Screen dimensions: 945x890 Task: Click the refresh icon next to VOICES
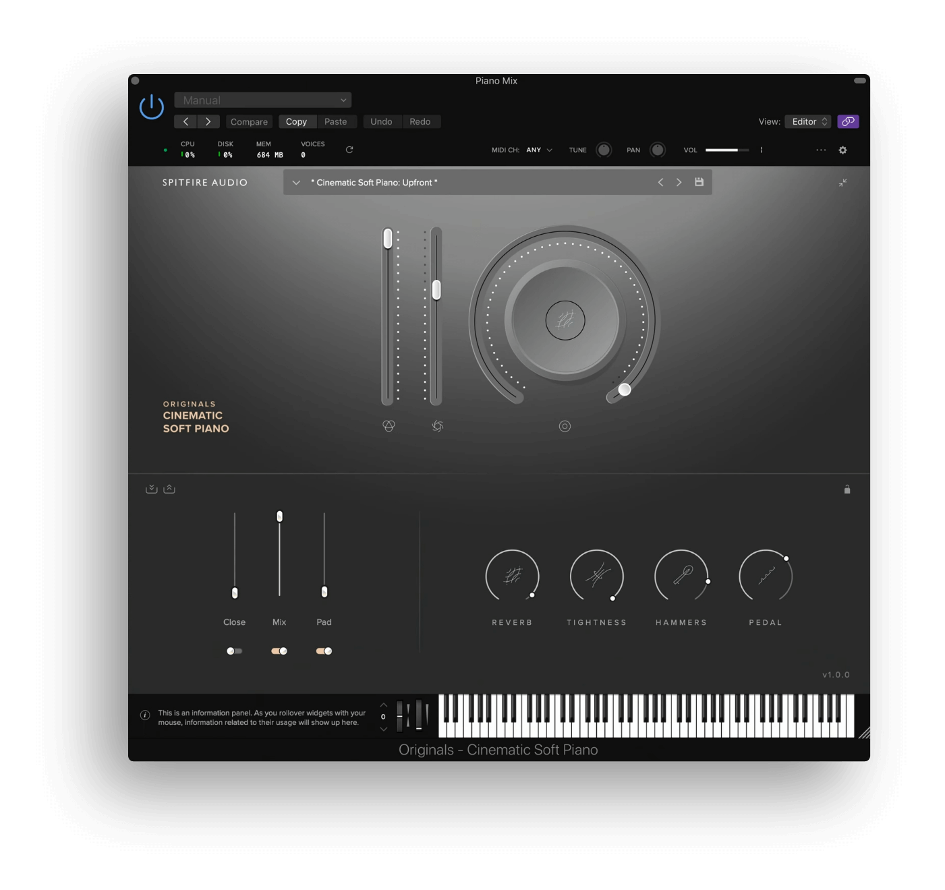(x=349, y=150)
